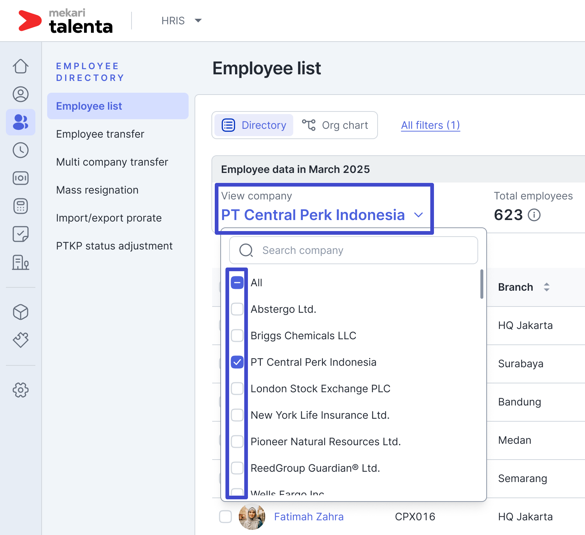
Task: Select Pioneer Natural Resources Ltd. name
Action: tap(326, 442)
